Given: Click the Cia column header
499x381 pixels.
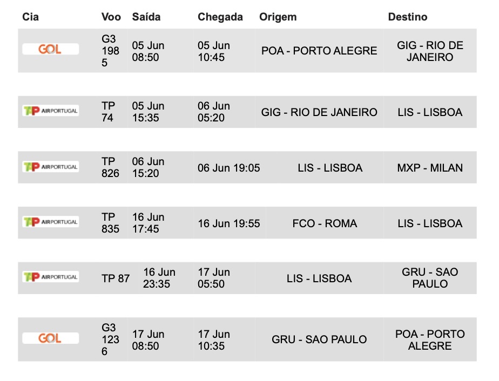Looking at the screenshot, I should coord(30,17).
